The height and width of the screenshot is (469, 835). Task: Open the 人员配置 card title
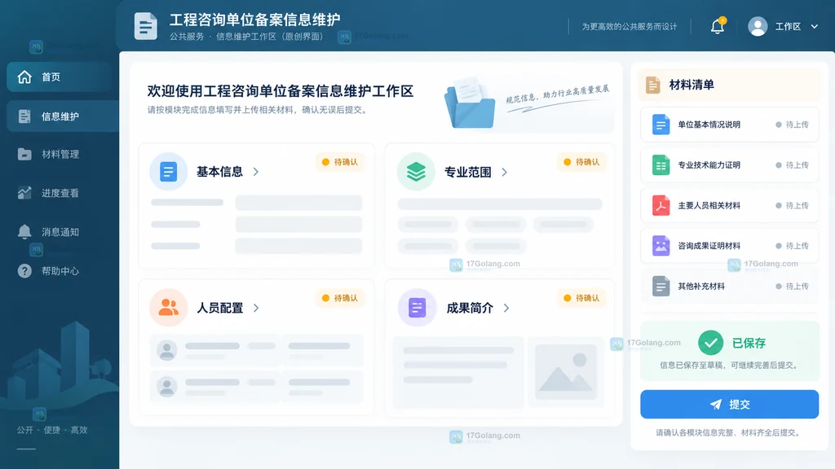pos(219,308)
